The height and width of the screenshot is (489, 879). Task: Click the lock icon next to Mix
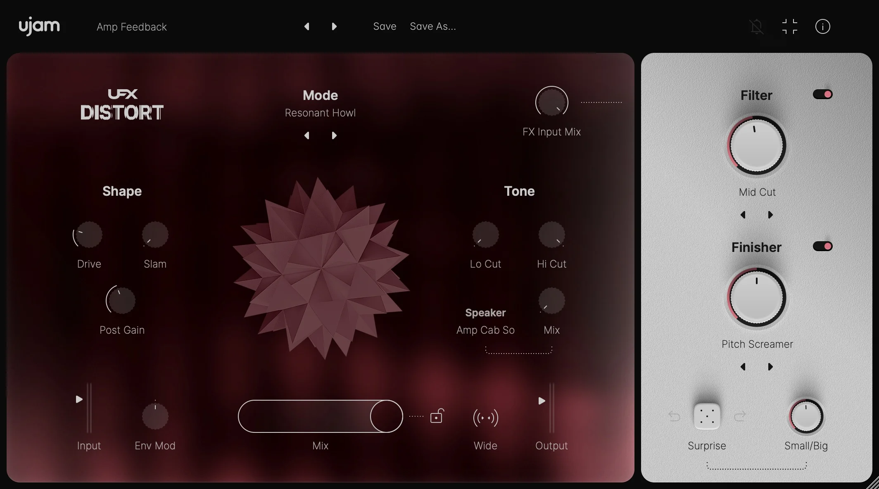coord(437,417)
